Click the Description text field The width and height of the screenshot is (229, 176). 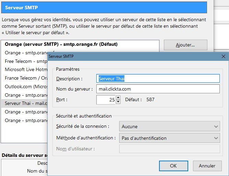click(x=158, y=79)
